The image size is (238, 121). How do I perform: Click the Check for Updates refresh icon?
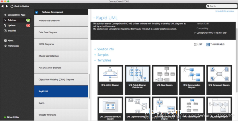point(12,6)
